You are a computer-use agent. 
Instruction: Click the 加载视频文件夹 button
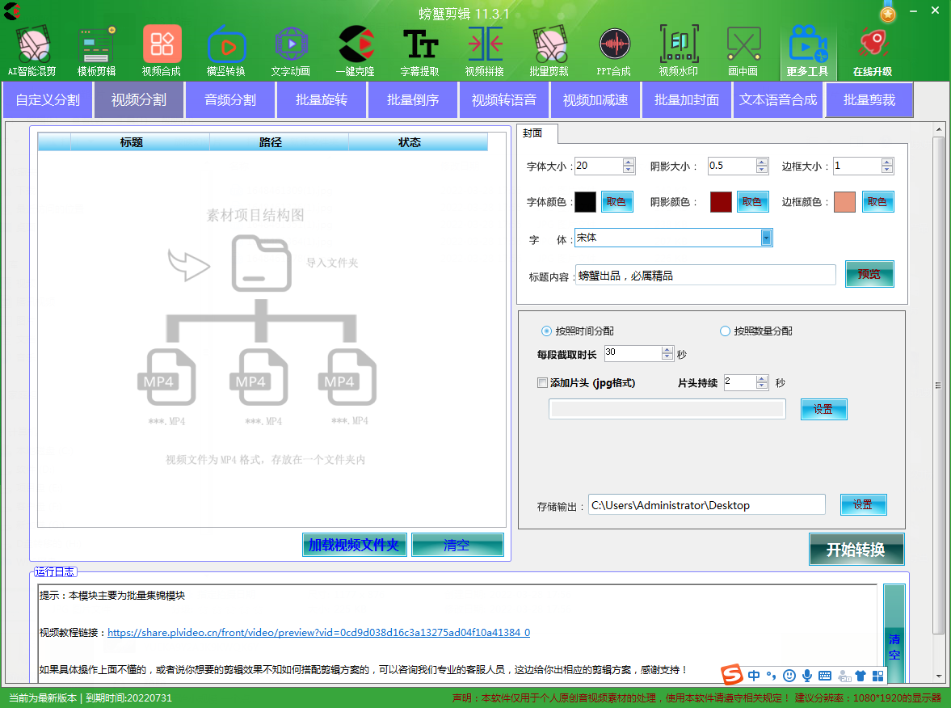(354, 546)
